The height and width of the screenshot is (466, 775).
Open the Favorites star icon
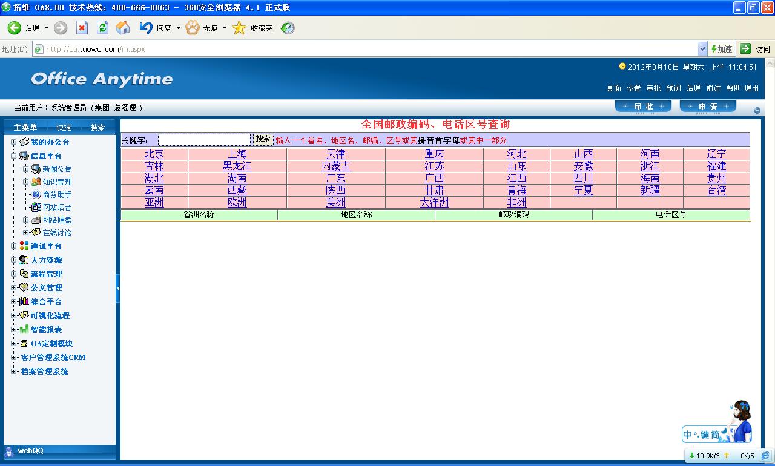tap(240, 28)
